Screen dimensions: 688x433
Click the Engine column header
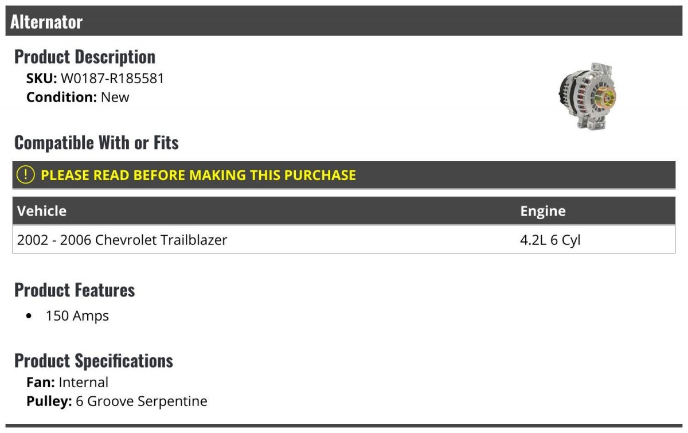(x=543, y=211)
